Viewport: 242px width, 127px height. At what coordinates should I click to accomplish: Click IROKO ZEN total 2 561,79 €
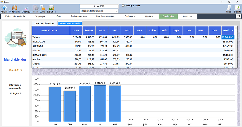point(228,42)
